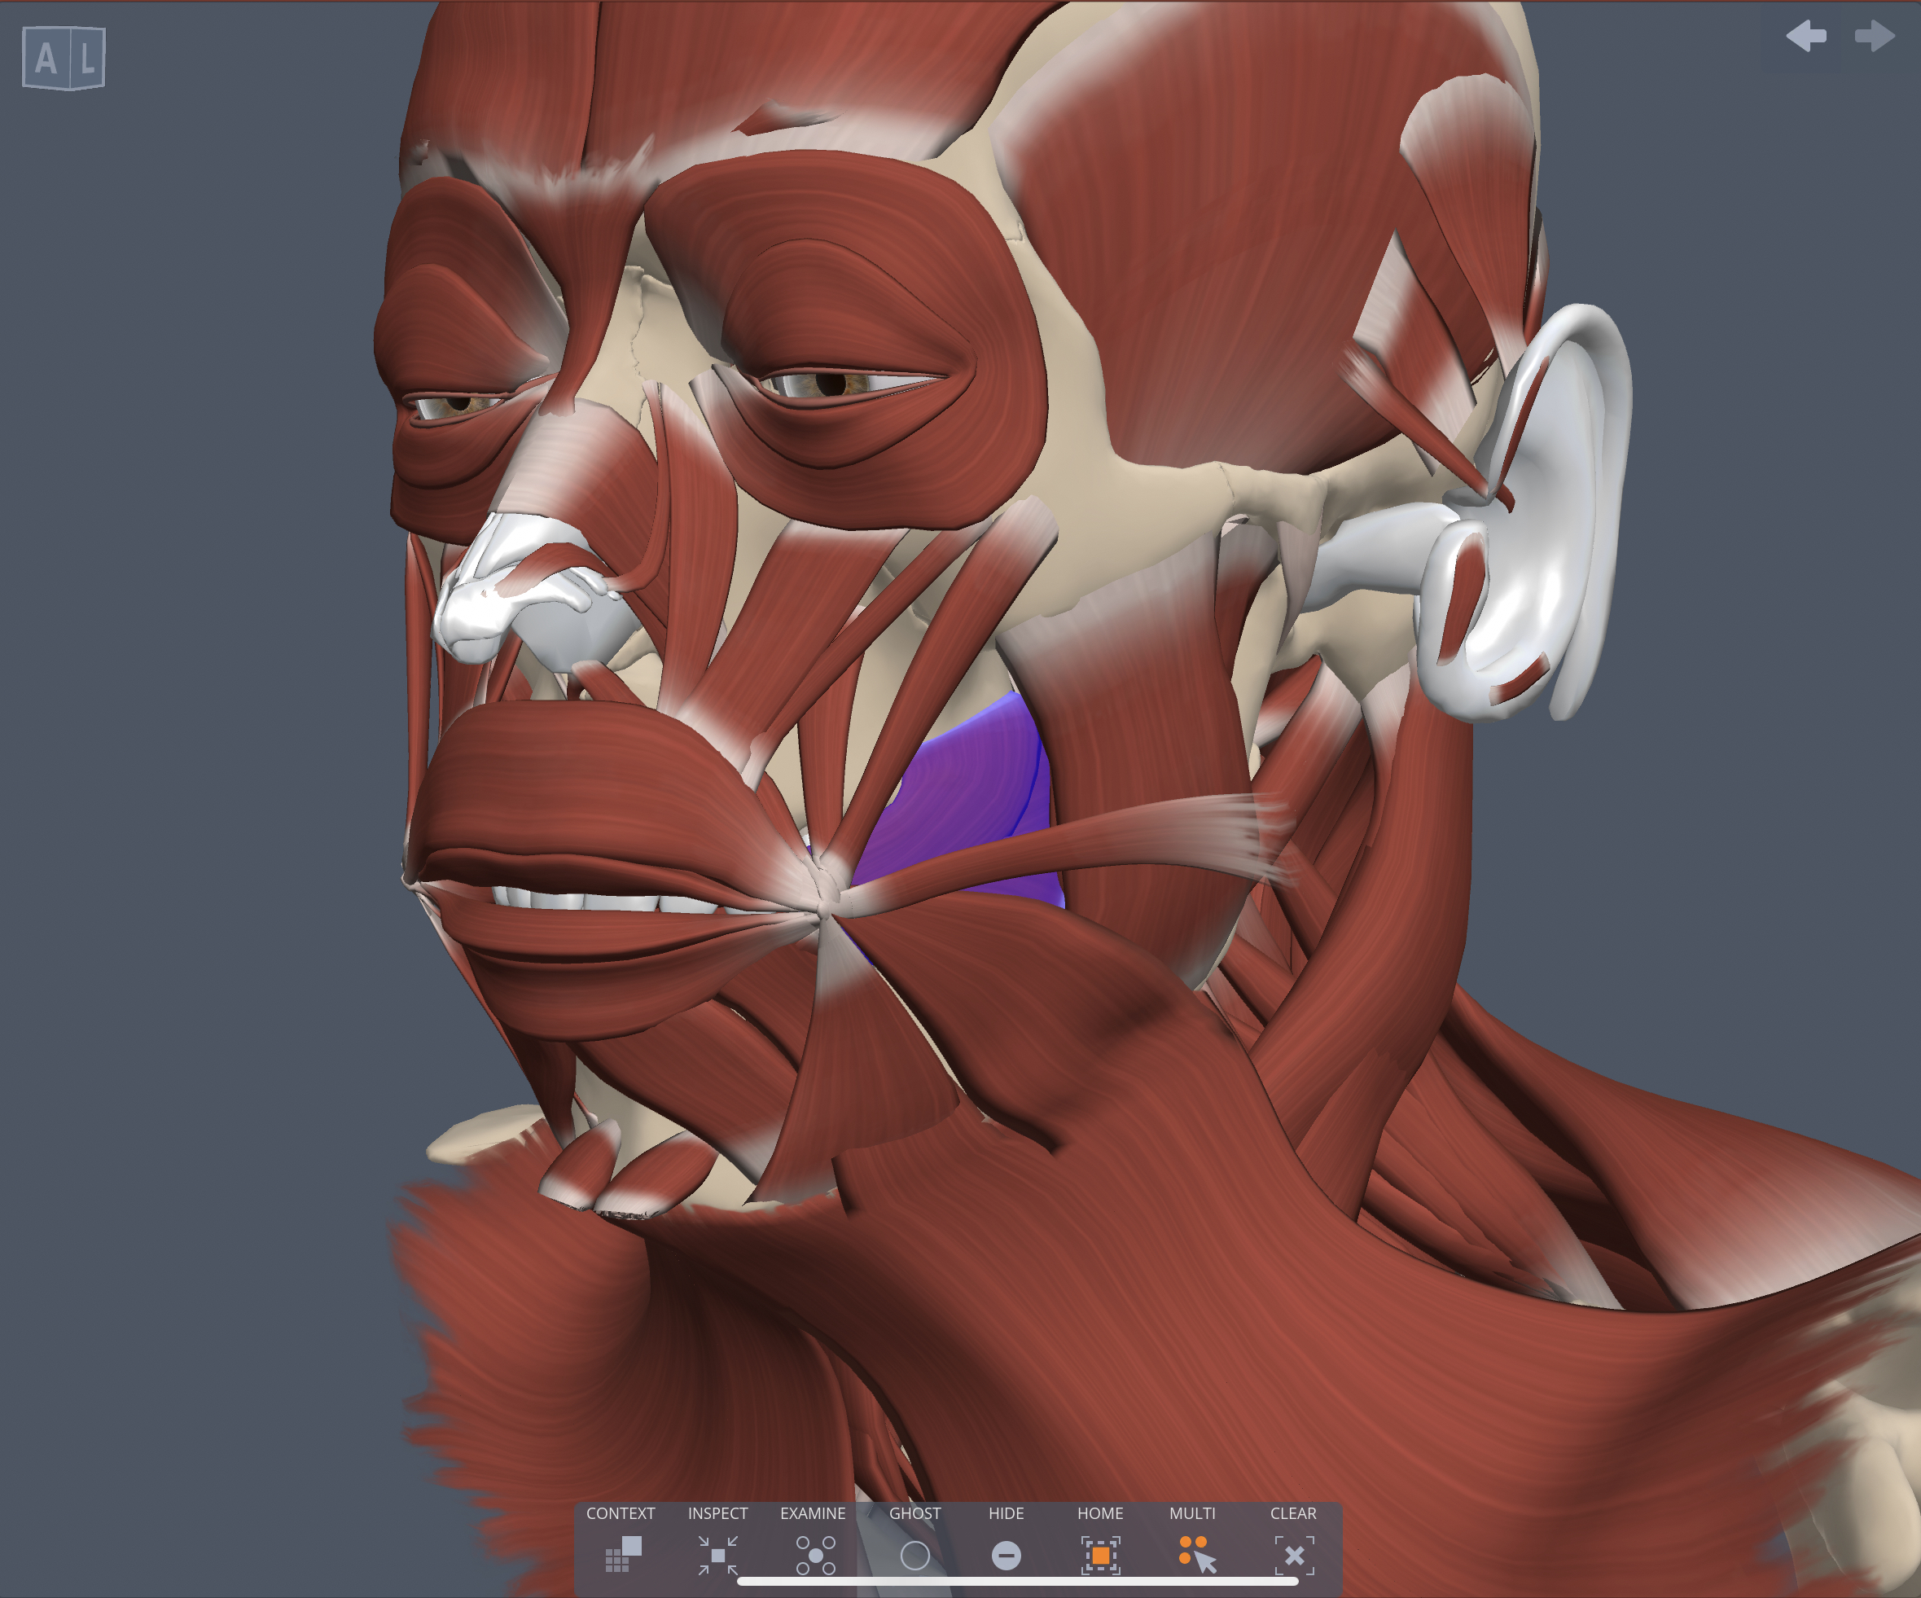The width and height of the screenshot is (1921, 1598).
Task: Select the INSPECT tool icon
Action: pyautogui.click(x=719, y=1555)
